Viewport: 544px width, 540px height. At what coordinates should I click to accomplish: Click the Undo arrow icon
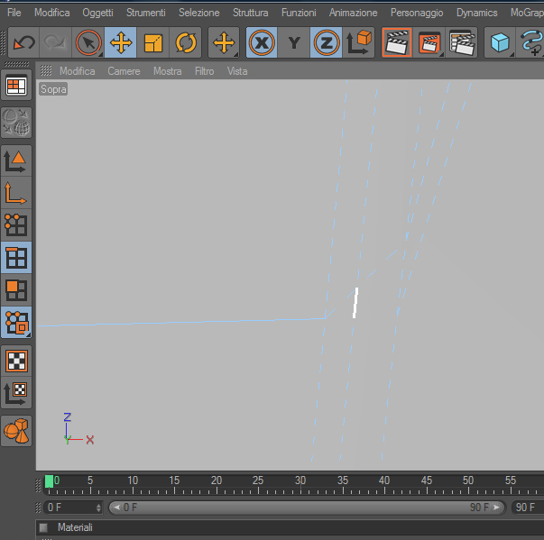click(23, 43)
